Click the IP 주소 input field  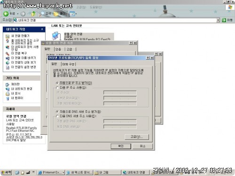(120, 92)
